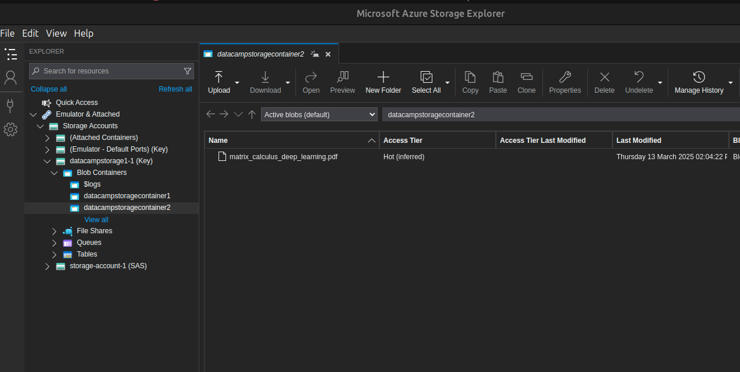Click the Search for resources field
This screenshot has height=372, width=740.
108,71
